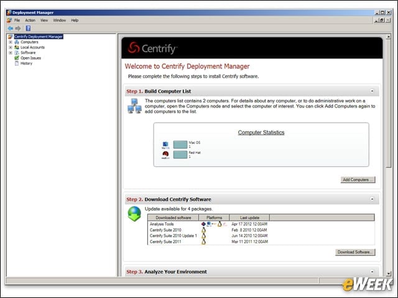Click the Forward arrow toolbar icon
This screenshot has width=398, height=298.
tap(18, 28)
